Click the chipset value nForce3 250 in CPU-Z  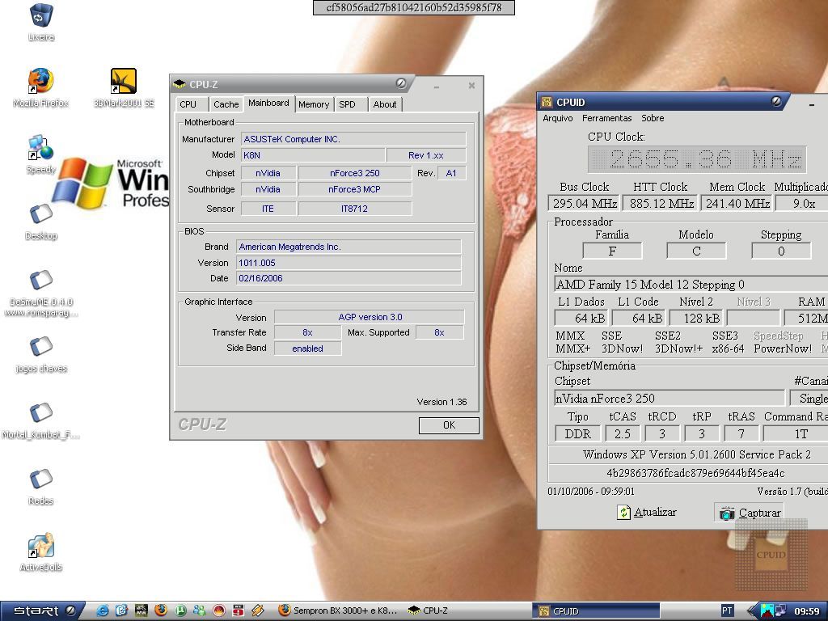354,173
